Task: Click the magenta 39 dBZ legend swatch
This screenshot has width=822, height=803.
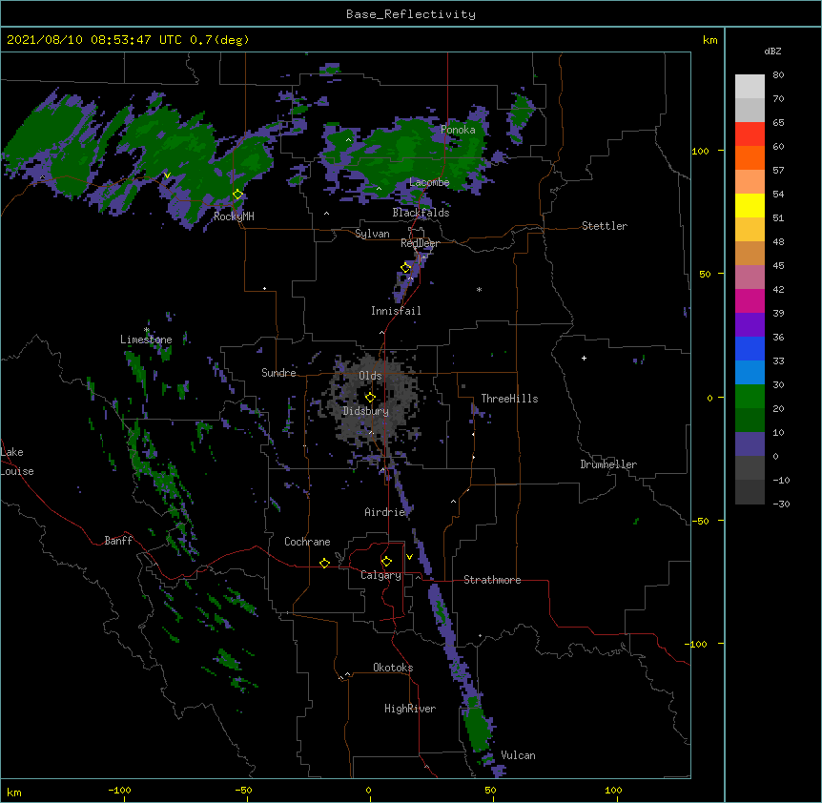Action: (750, 300)
